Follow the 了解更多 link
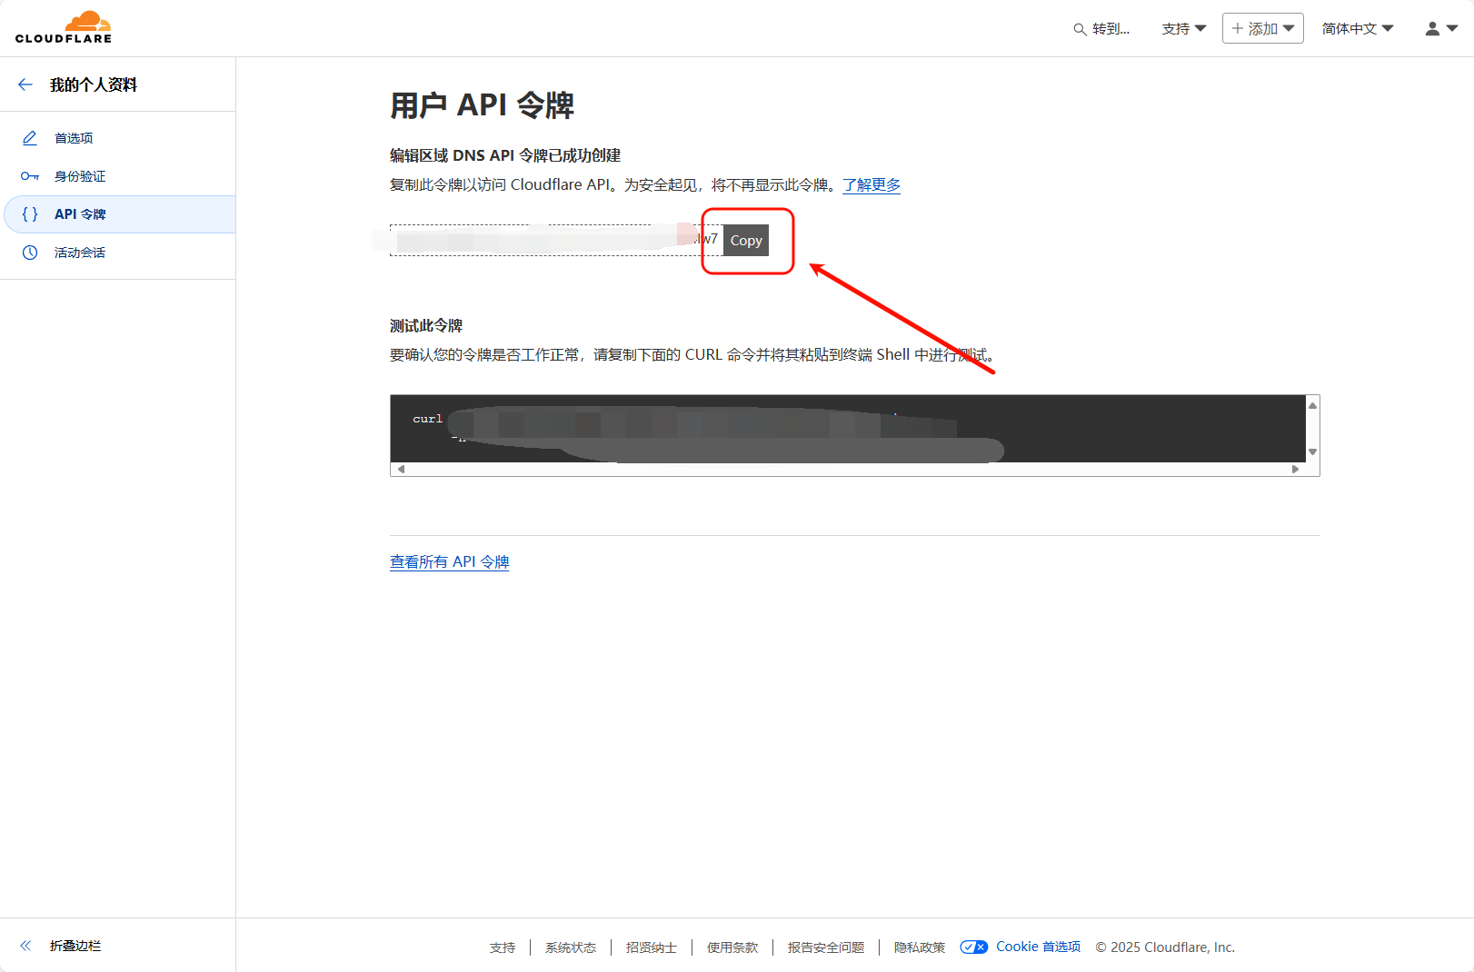The width and height of the screenshot is (1474, 972). 871,185
